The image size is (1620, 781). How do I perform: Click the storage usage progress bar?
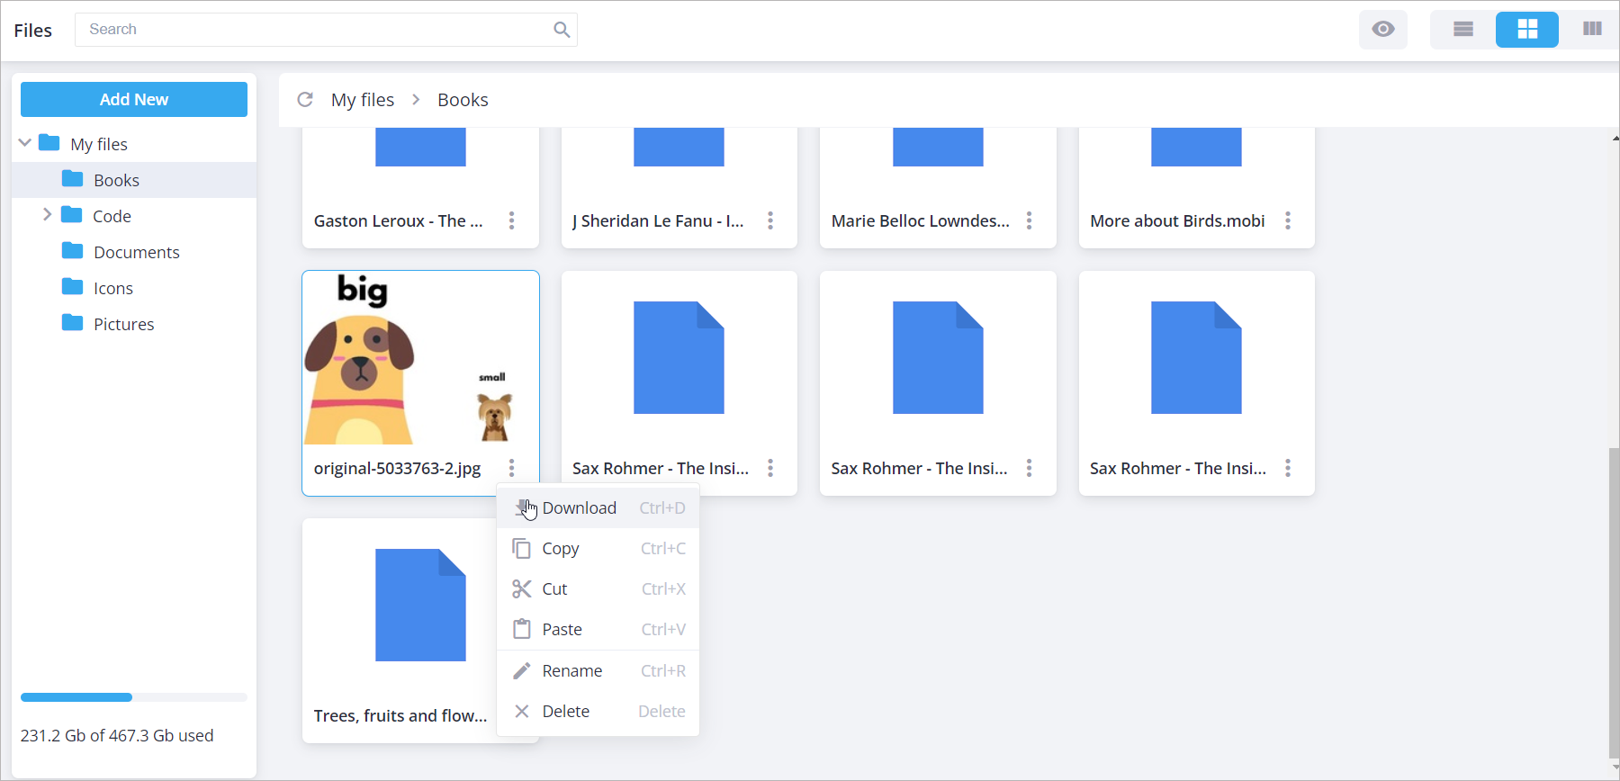134,697
